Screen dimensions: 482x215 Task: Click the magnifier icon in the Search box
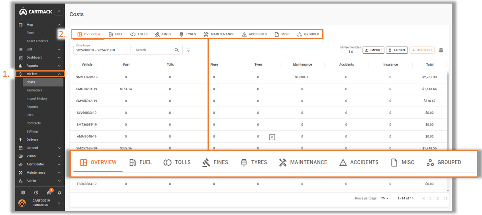(177, 50)
